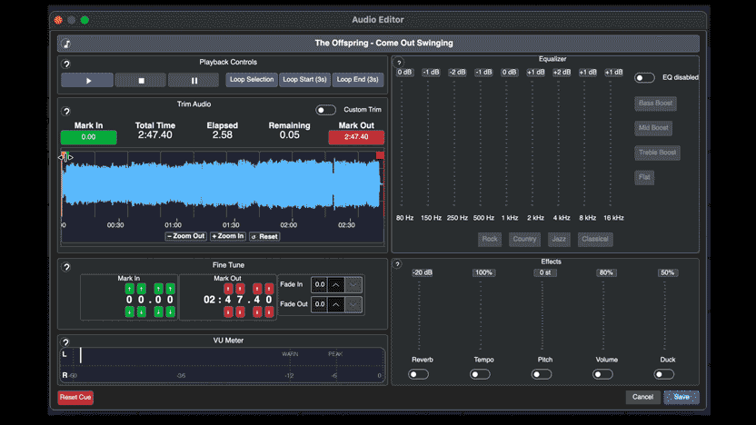756x425 pixels.
Task: Click the red Mark Out 2:47.40 button
Action: (356, 137)
